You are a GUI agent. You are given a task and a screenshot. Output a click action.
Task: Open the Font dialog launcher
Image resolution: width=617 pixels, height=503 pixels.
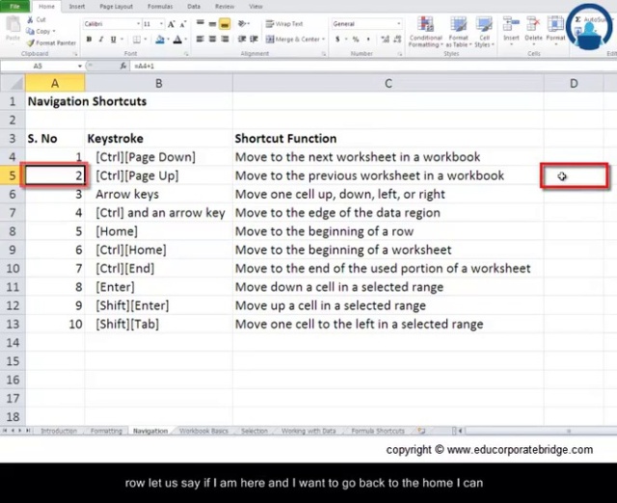(186, 54)
